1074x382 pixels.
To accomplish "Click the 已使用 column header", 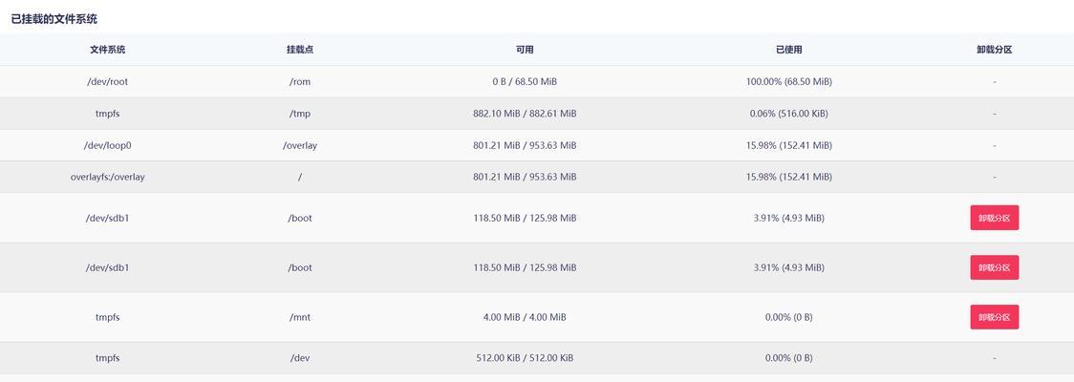I will pyautogui.click(x=789, y=50).
